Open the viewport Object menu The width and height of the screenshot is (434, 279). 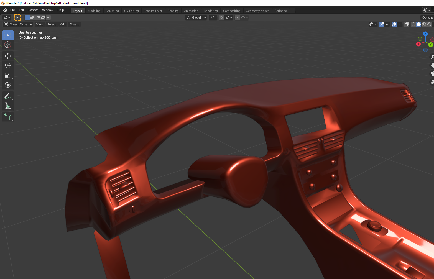(x=74, y=24)
